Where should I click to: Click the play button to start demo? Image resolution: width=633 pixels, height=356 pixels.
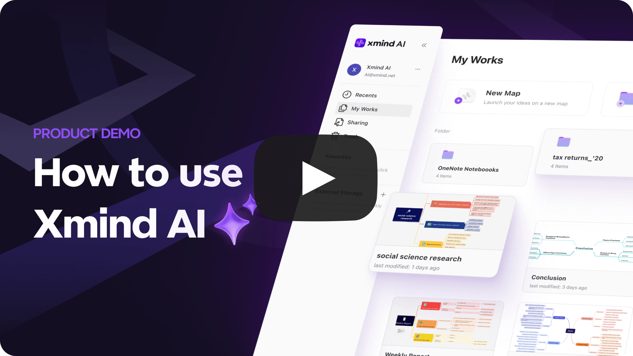pyautogui.click(x=316, y=178)
